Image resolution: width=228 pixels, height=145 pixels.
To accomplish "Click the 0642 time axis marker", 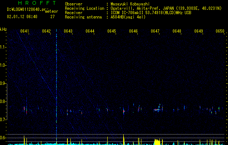I will (46, 31).
